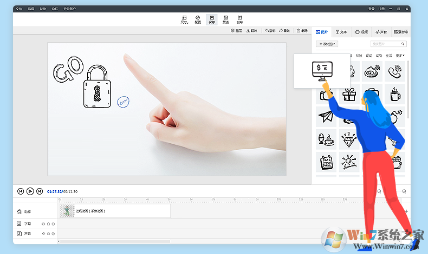Pick the gift box doodle image
Image resolution: width=428 pixels, height=254 pixels.
point(349,94)
